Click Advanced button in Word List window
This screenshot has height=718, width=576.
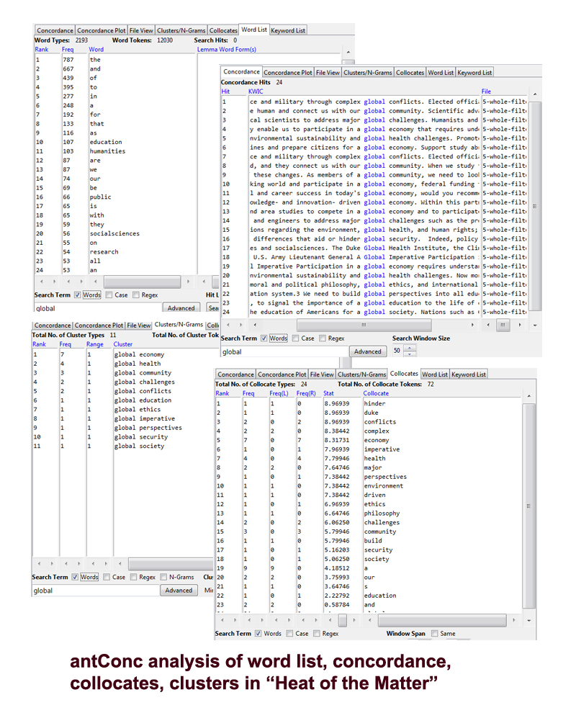(181, 308)
